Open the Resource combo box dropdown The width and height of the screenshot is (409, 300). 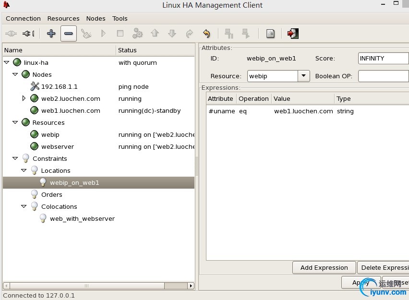click(303, 76)
